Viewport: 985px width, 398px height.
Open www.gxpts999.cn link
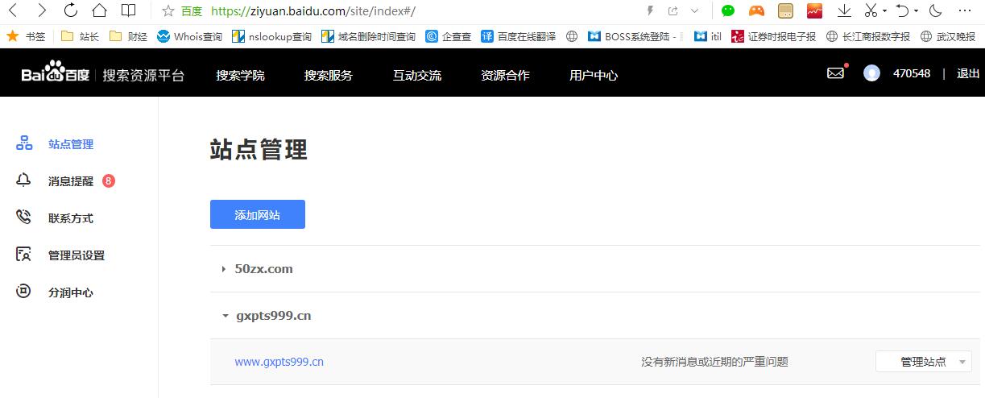(279, 362)
